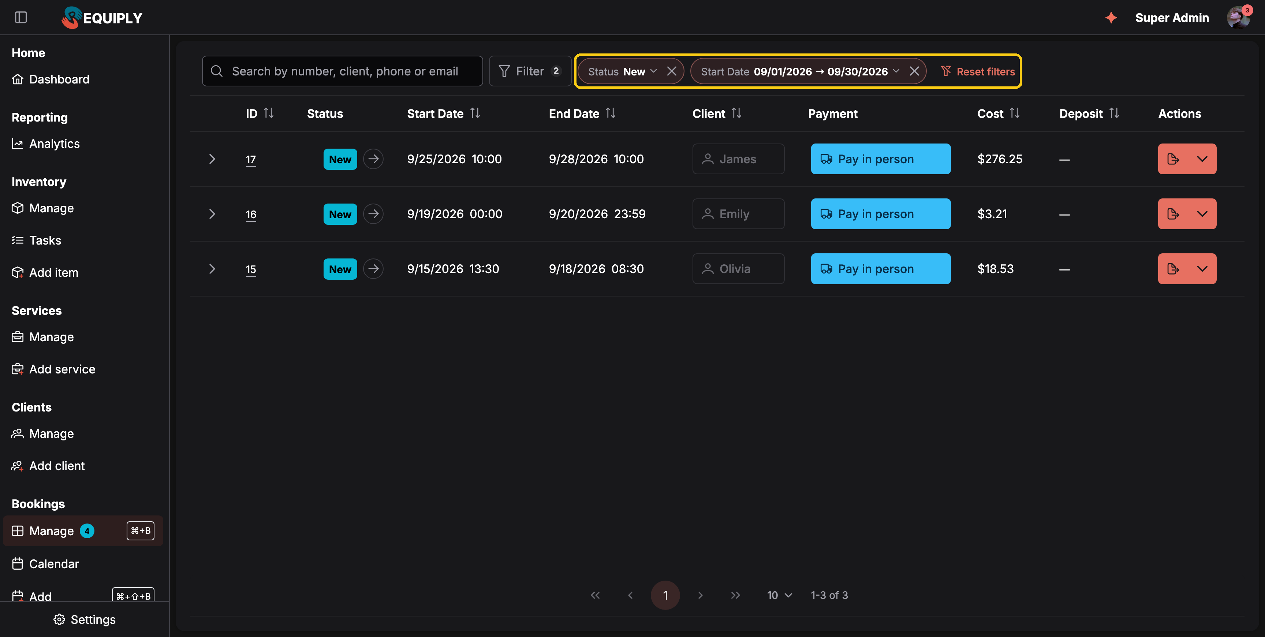Open the Filter button with badge 2

(530, 71)
